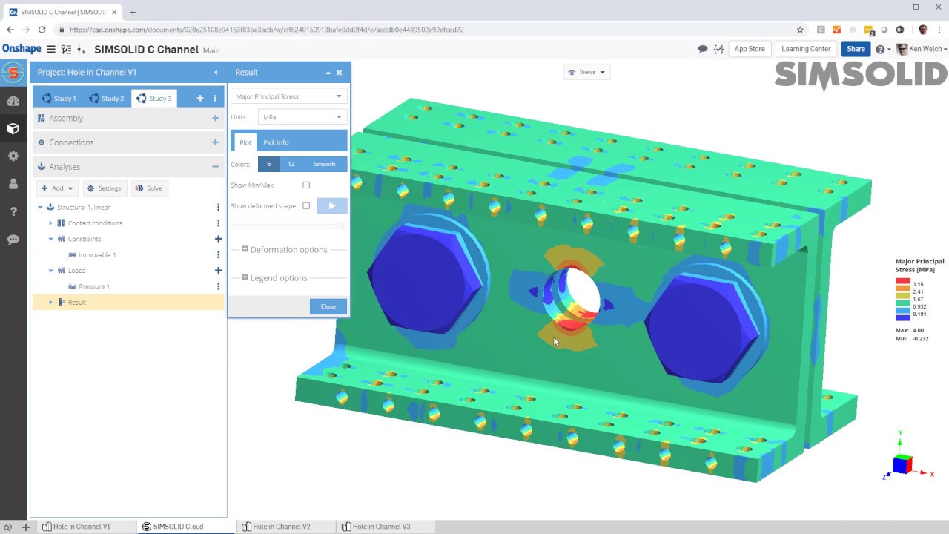The width and height of the screenshot is (949, 534).
Task: Open Pressure 1 options menu
Action: tap(218, 286)
